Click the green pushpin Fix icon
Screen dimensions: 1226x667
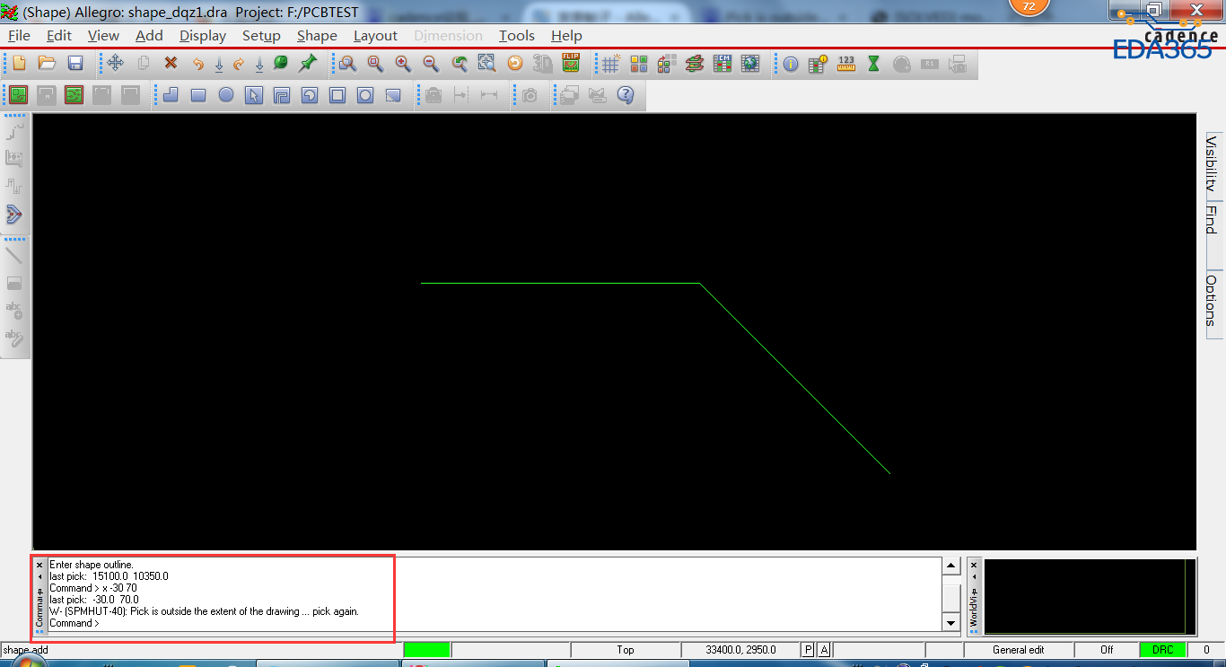pos(308,64)
